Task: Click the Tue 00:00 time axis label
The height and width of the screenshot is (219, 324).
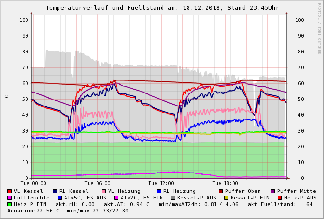Action: 34,184
